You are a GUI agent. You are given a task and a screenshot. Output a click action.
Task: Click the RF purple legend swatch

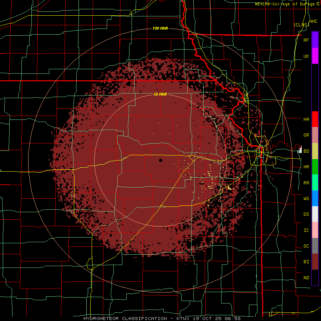click(315, 40)
